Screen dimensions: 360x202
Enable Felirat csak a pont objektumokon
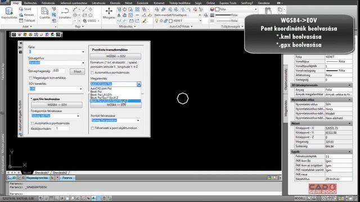92,128
